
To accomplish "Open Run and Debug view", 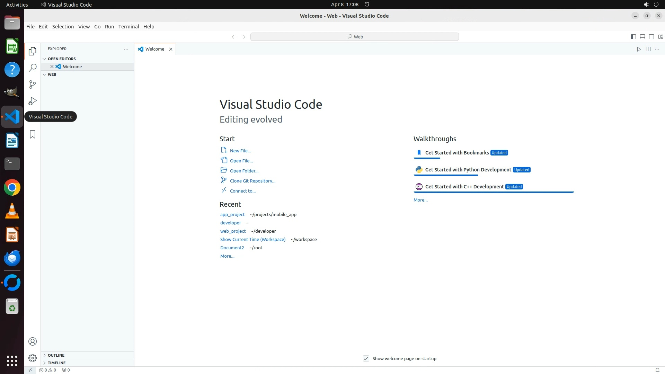I will click(x=33, y=101).
